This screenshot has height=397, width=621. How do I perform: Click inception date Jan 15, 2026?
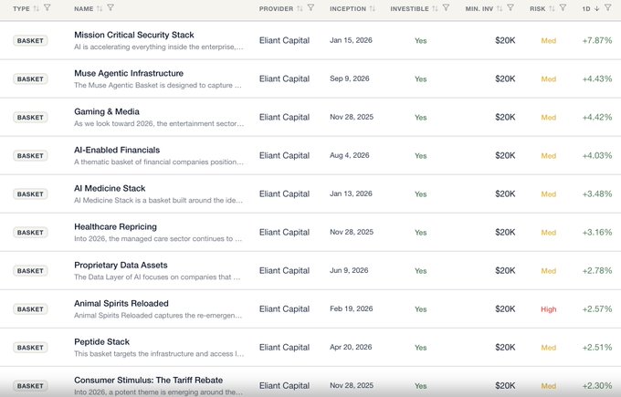351,40
